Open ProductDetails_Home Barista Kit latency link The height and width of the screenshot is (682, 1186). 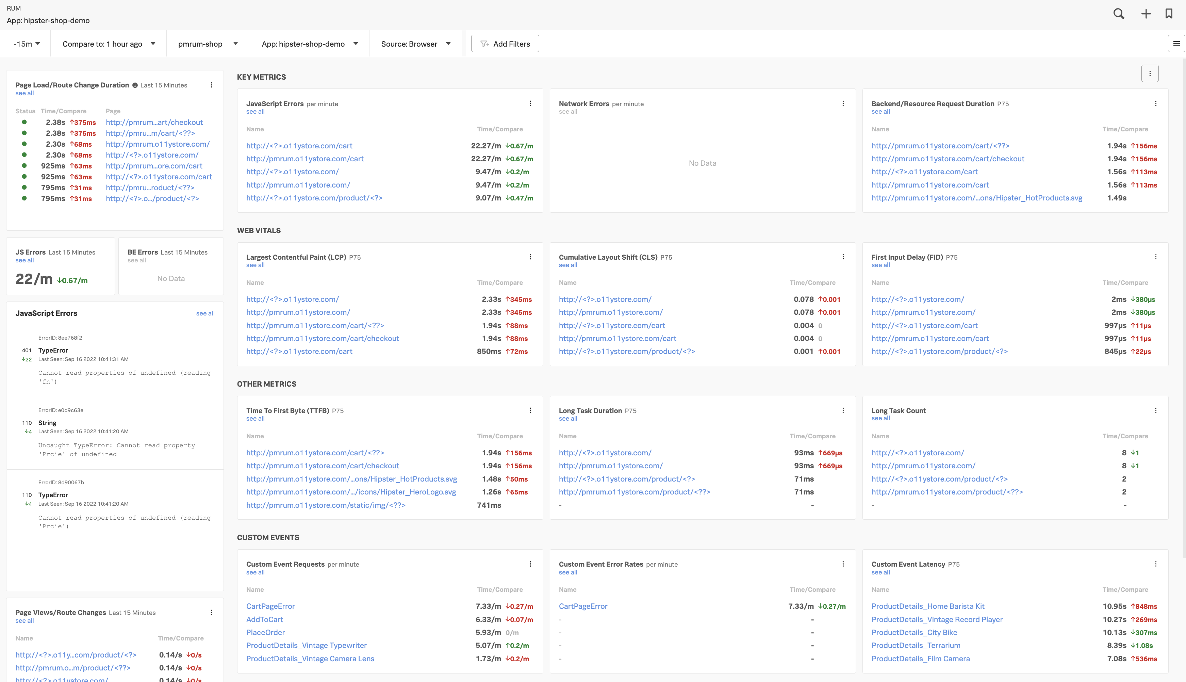[x=928, y=606]
